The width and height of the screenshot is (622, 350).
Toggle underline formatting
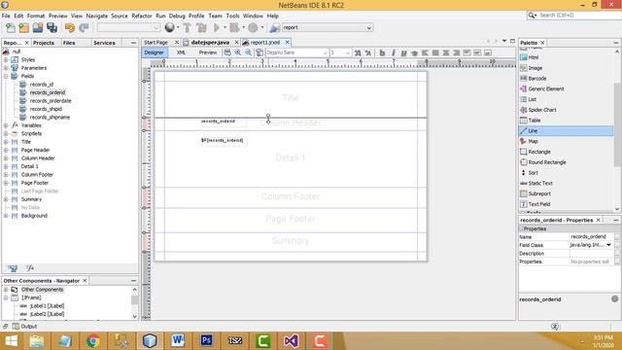click(403, 52)
